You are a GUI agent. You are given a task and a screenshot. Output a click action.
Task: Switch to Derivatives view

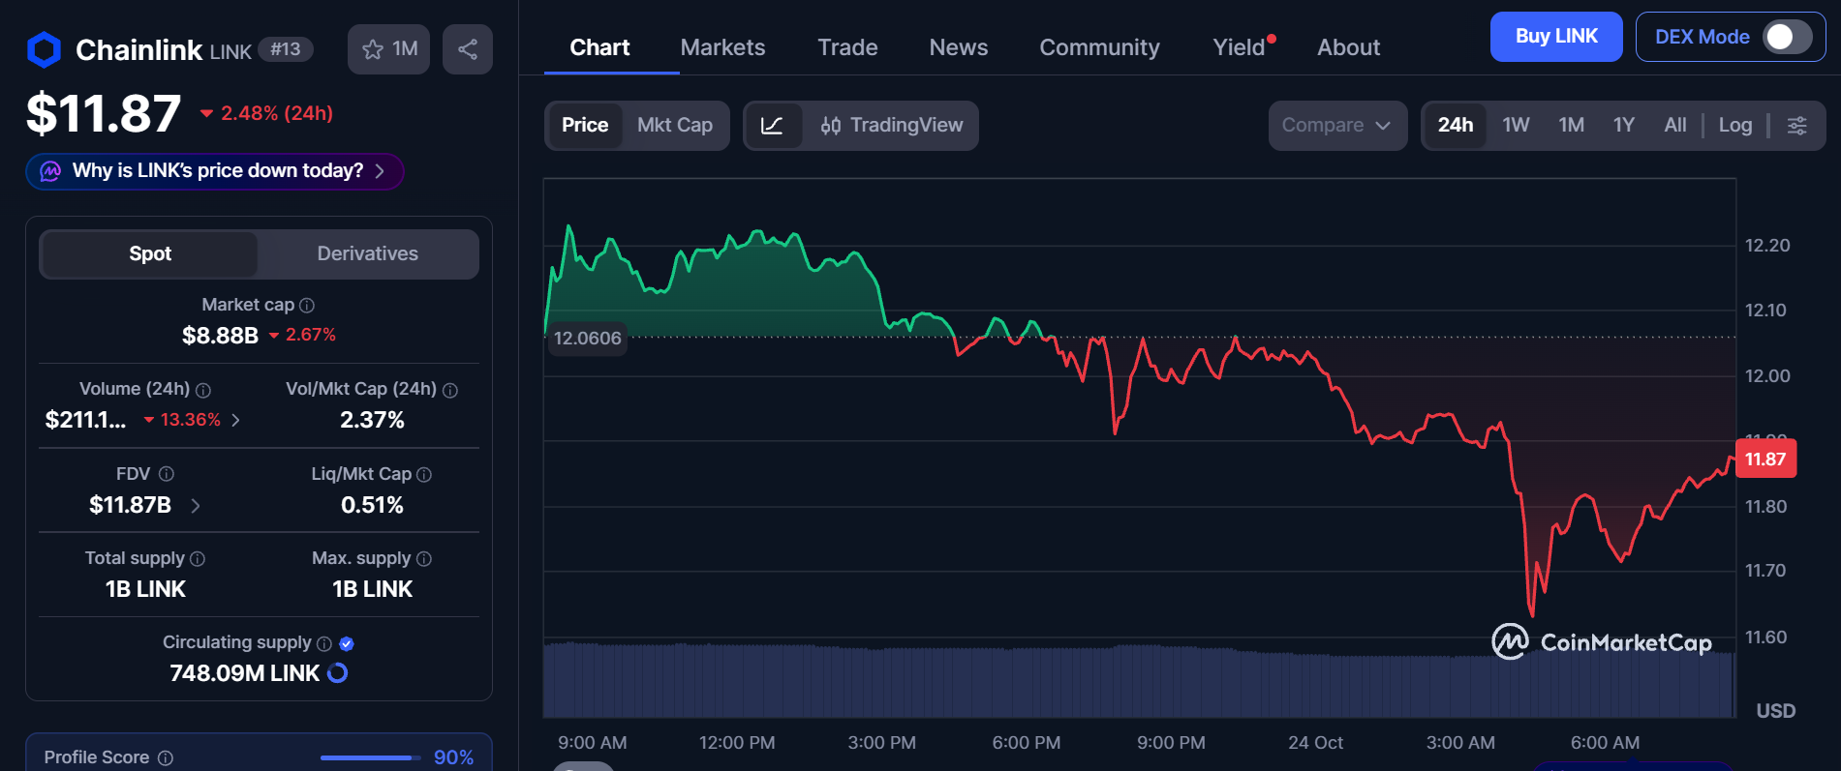[368, 253]
